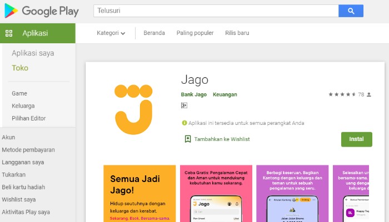Click the Jago app title text
The image size is (389, 222).
[194, 80]
